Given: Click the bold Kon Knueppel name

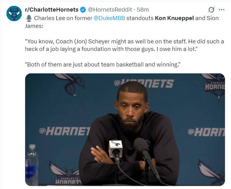Looking at the screenshot, I should pyautogui.click(x=174, y=18).
